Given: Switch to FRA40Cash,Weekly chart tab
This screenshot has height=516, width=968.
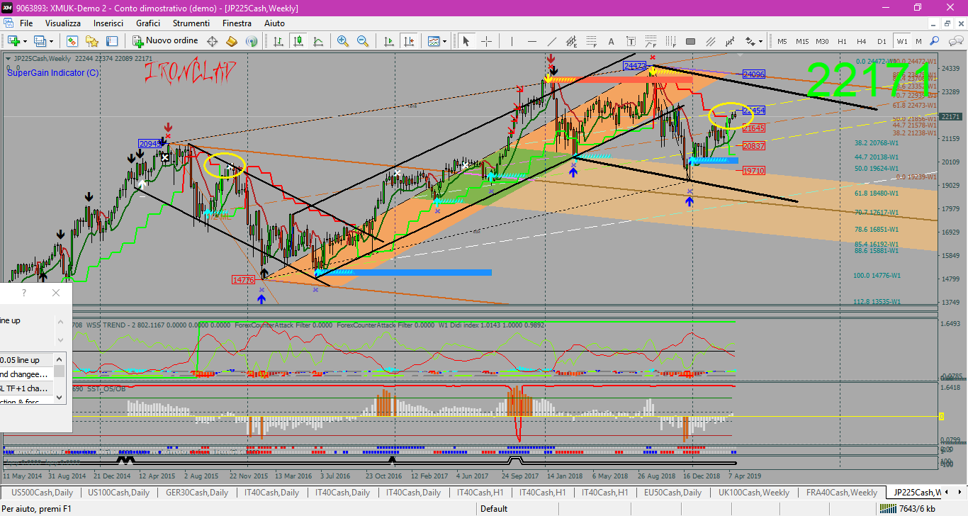Looking at the screenshot, I should pos(841,493).
